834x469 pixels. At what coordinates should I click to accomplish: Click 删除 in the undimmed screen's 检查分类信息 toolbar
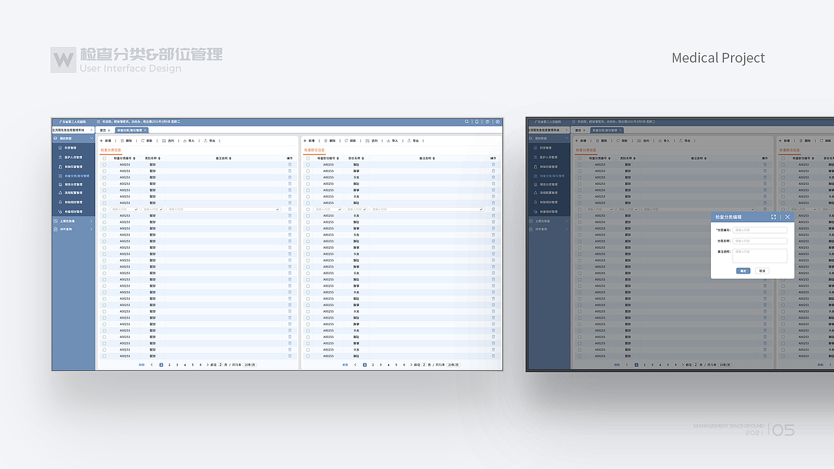(x=126, y=141)
